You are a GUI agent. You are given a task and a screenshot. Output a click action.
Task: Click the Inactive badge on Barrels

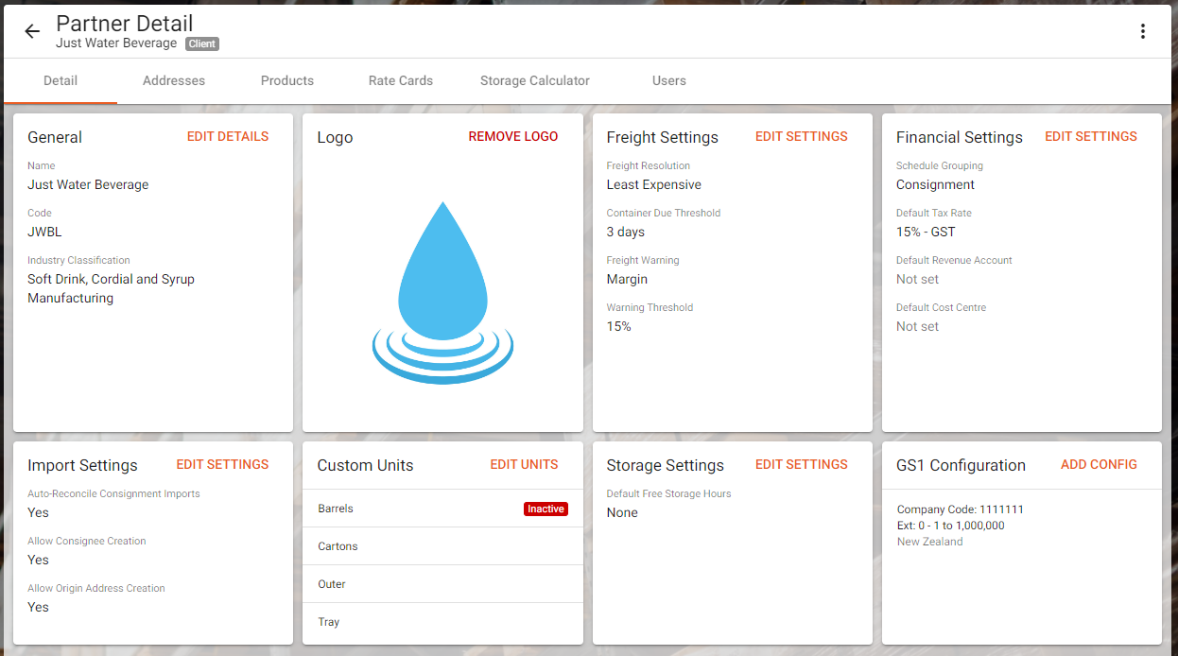546,509
